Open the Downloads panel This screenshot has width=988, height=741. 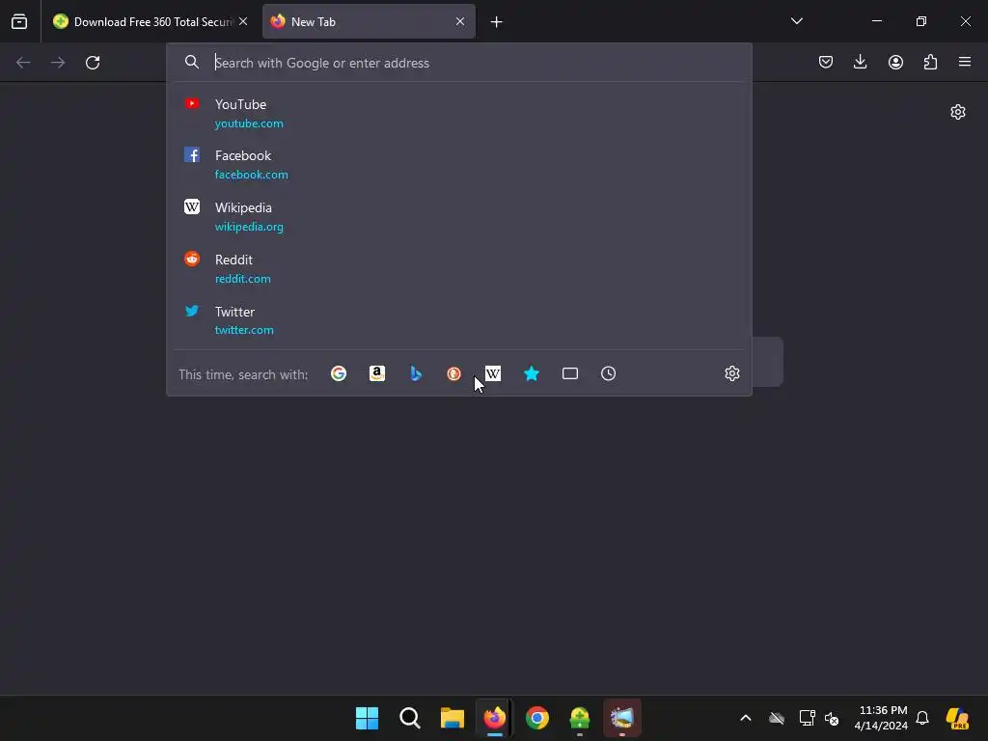(x=860, y=62)
